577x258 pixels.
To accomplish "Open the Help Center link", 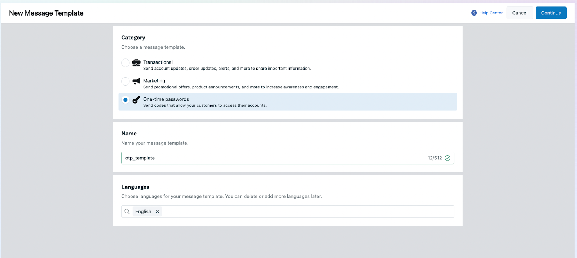I will click(491, 13).
